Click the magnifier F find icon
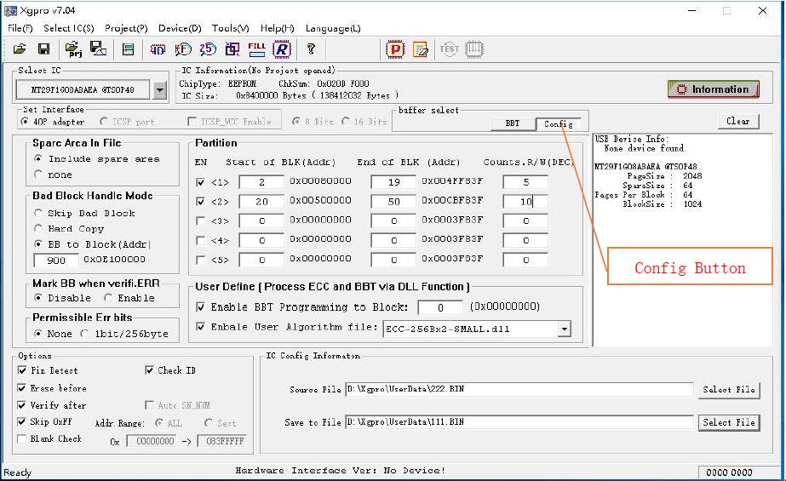Image resolution: width=786 pixels, height=481 pixels. (183, 49)
